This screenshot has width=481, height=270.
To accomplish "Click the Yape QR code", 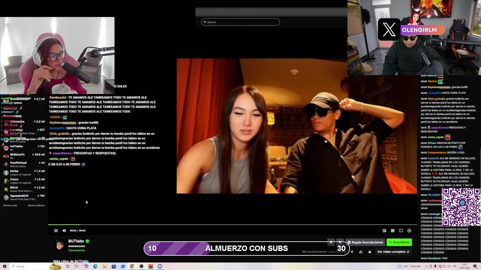I will 461,207.
